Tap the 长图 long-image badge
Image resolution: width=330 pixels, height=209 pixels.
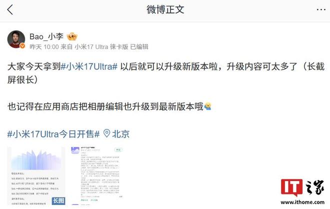58,200
